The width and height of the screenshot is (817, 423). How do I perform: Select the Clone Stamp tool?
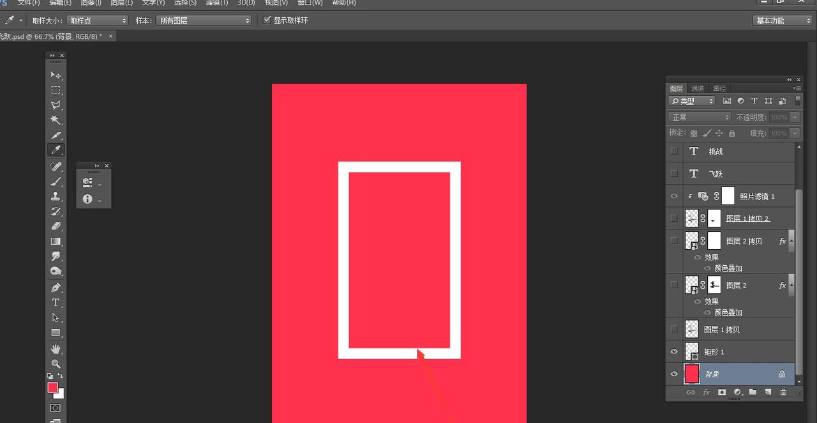(x=56, y=196)
